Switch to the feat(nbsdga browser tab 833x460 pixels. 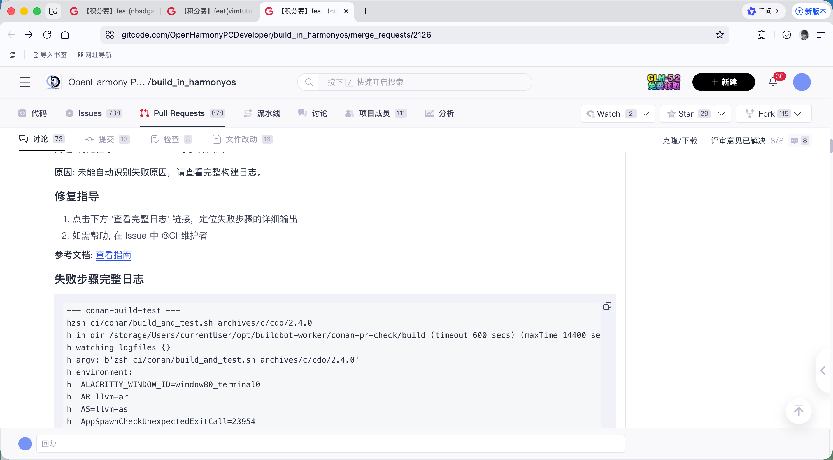tap(113, 11)
